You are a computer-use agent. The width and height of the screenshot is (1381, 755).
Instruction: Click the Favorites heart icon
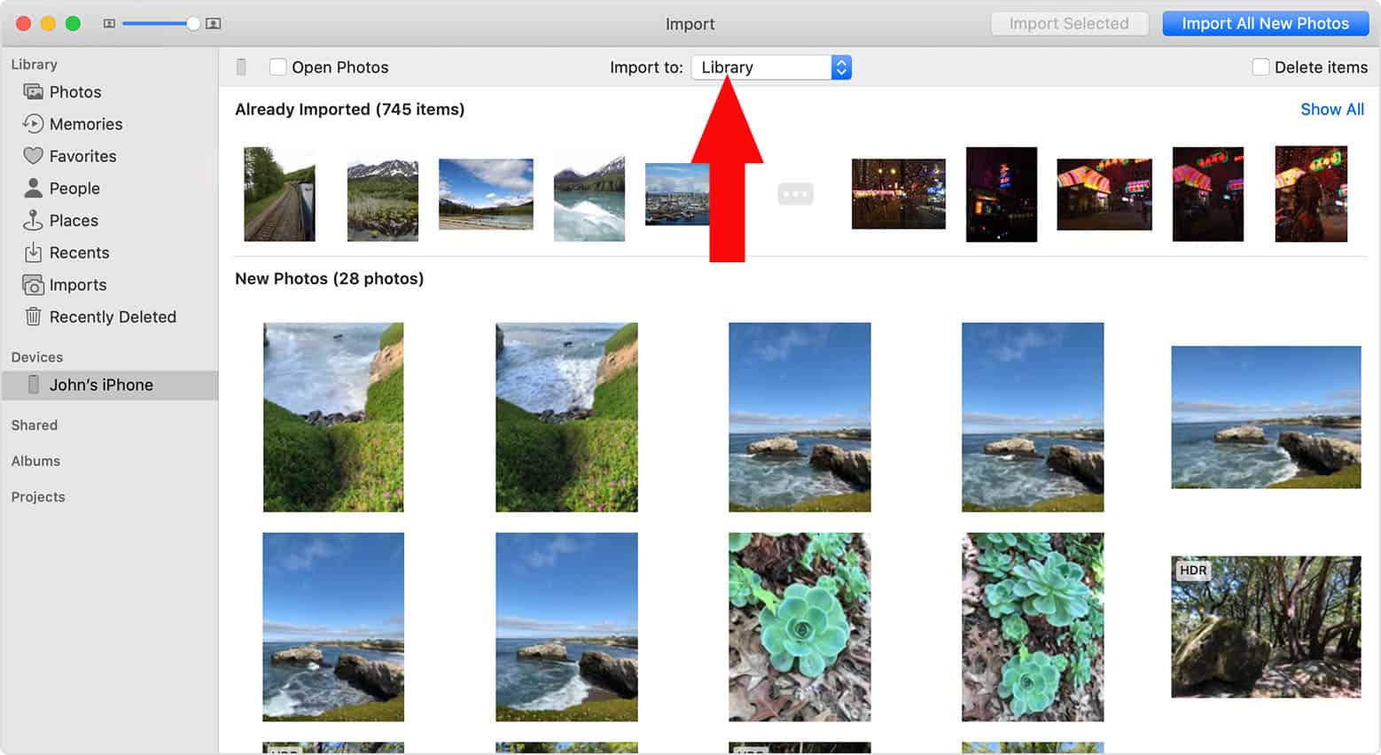pyautogui.click(x=33, y=156)
